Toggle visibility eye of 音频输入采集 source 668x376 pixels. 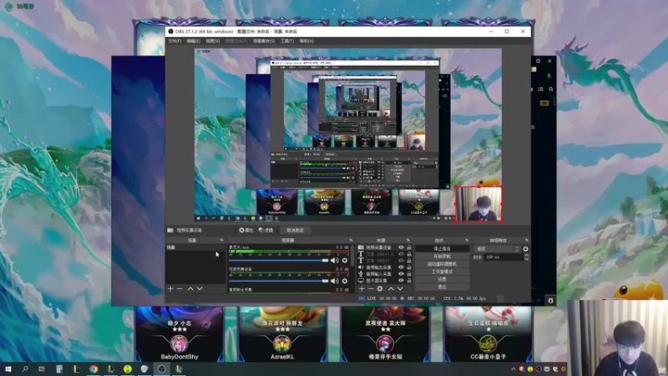click(x=401, y=274)
